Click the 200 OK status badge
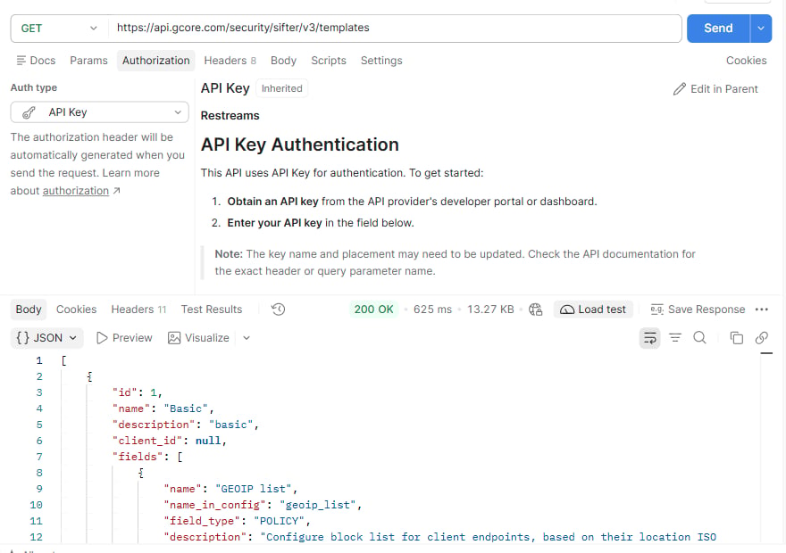This screenshot has height=553, width=786. point(373,310)
